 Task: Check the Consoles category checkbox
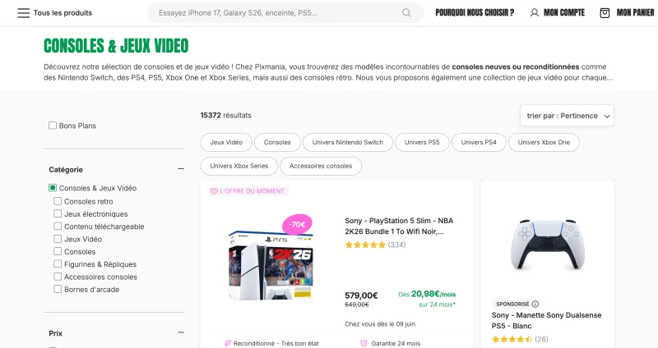click(58, 251)
